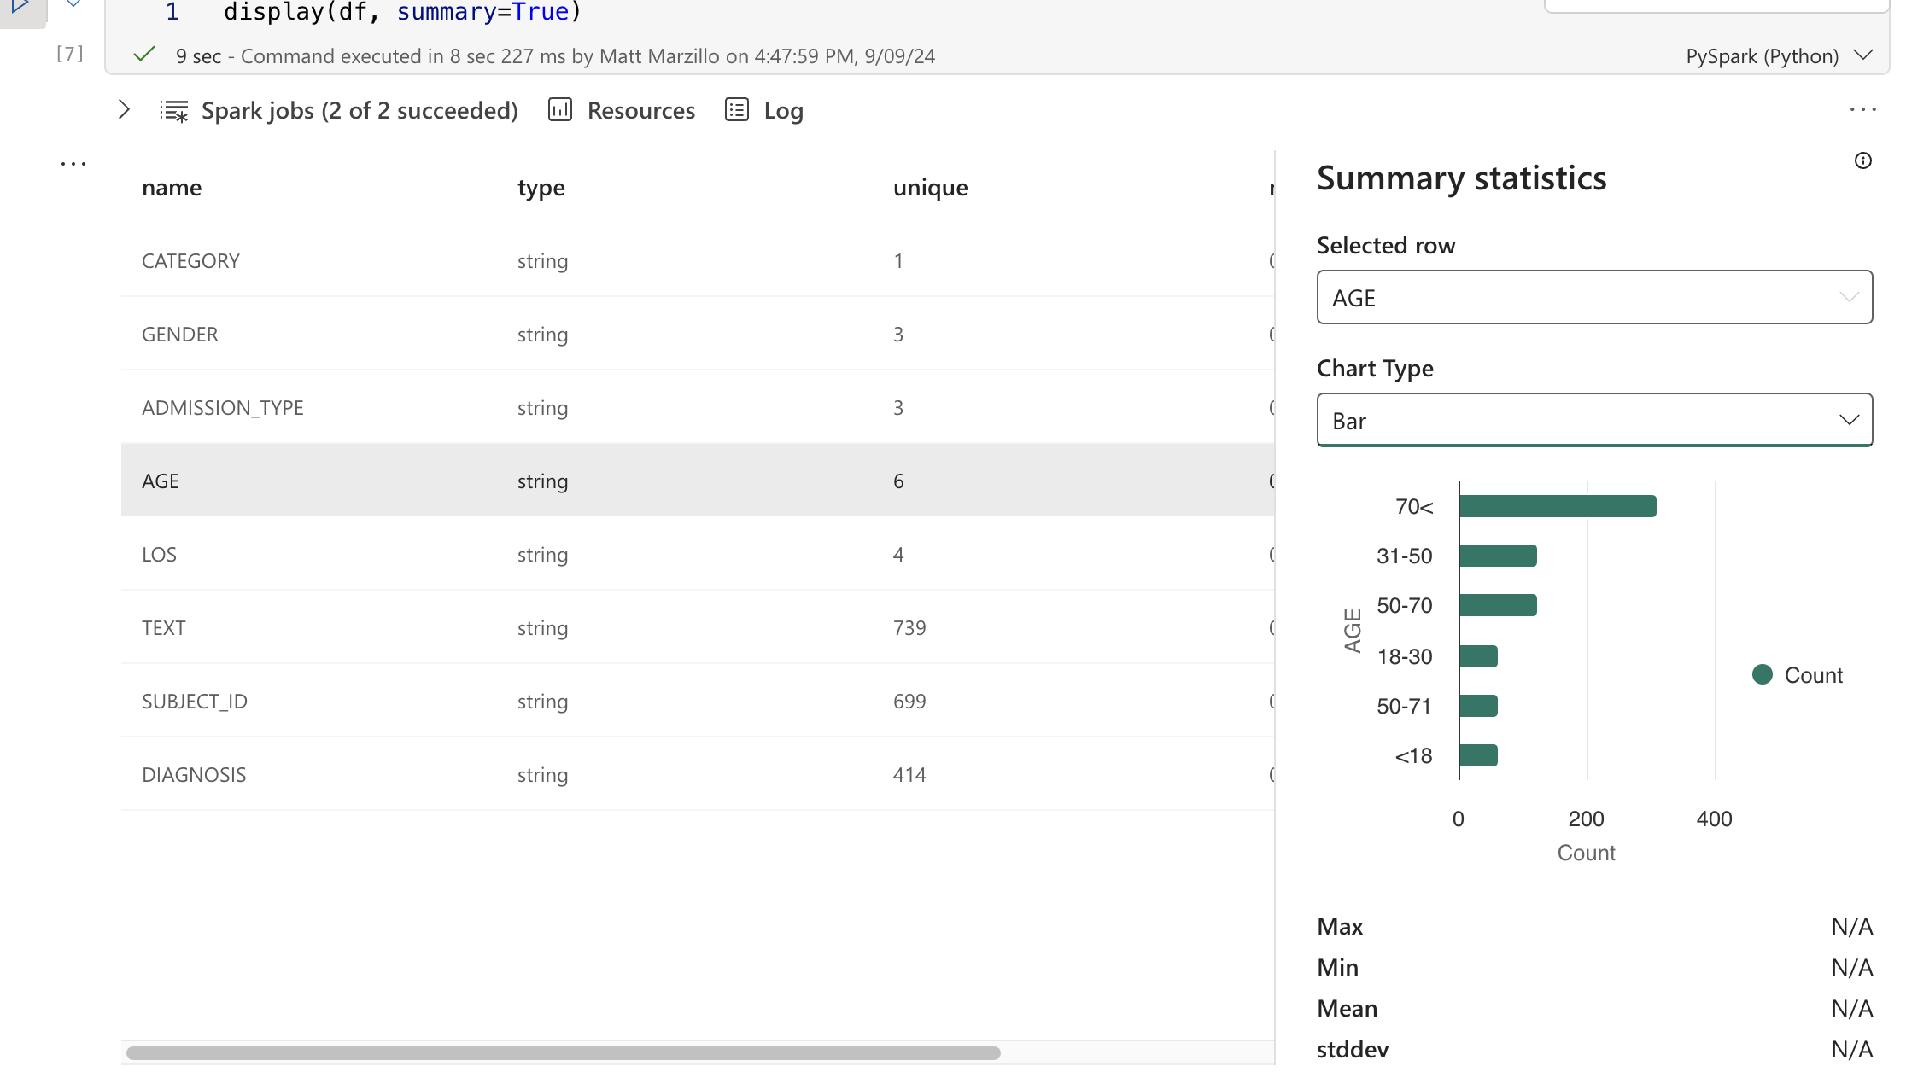This screenshot has height=1072, width=1906.
Task: Expand the Spark jobs section chevron
Action: click(x=125, y=110)
